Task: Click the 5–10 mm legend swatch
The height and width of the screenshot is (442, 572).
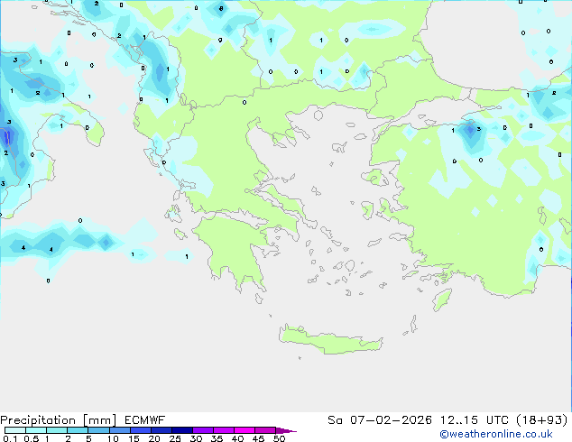Action: coord(98,430)
